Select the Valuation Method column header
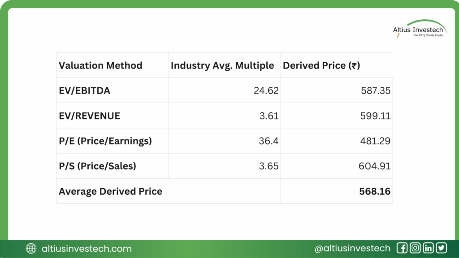This screenshot has width=459, height=258. [100, 65]
